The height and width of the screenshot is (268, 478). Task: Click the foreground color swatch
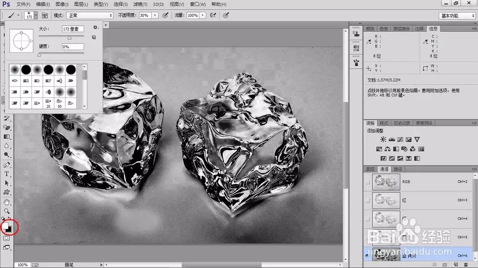coord(5,226)
